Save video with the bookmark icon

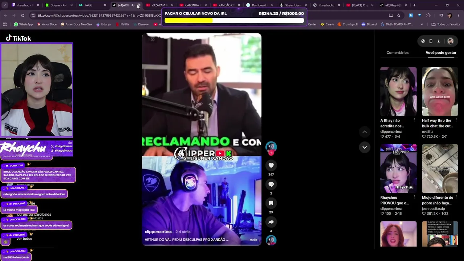(271, 203)
